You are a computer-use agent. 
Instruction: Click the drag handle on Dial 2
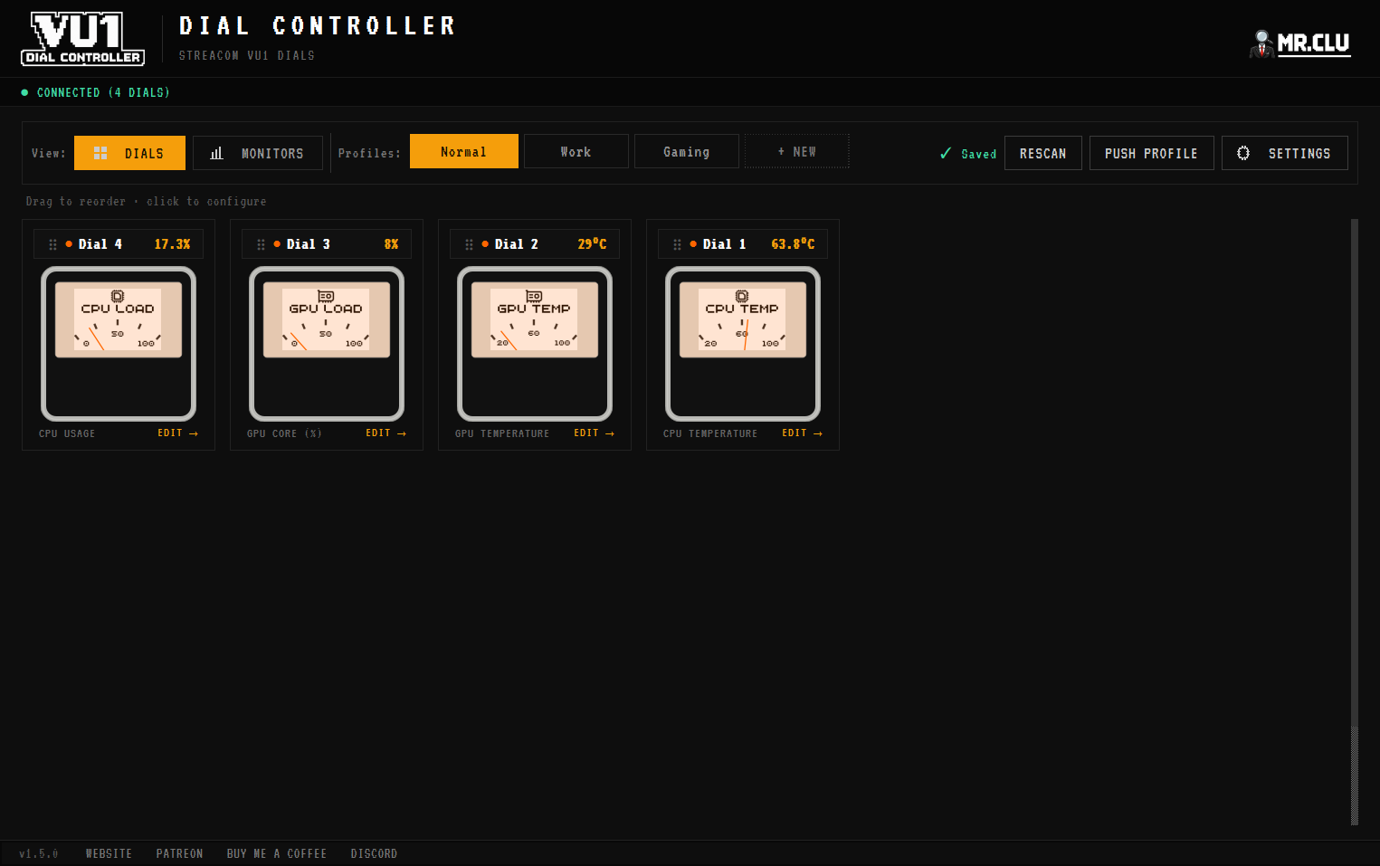pyautogui.click(x=469, y=244)
